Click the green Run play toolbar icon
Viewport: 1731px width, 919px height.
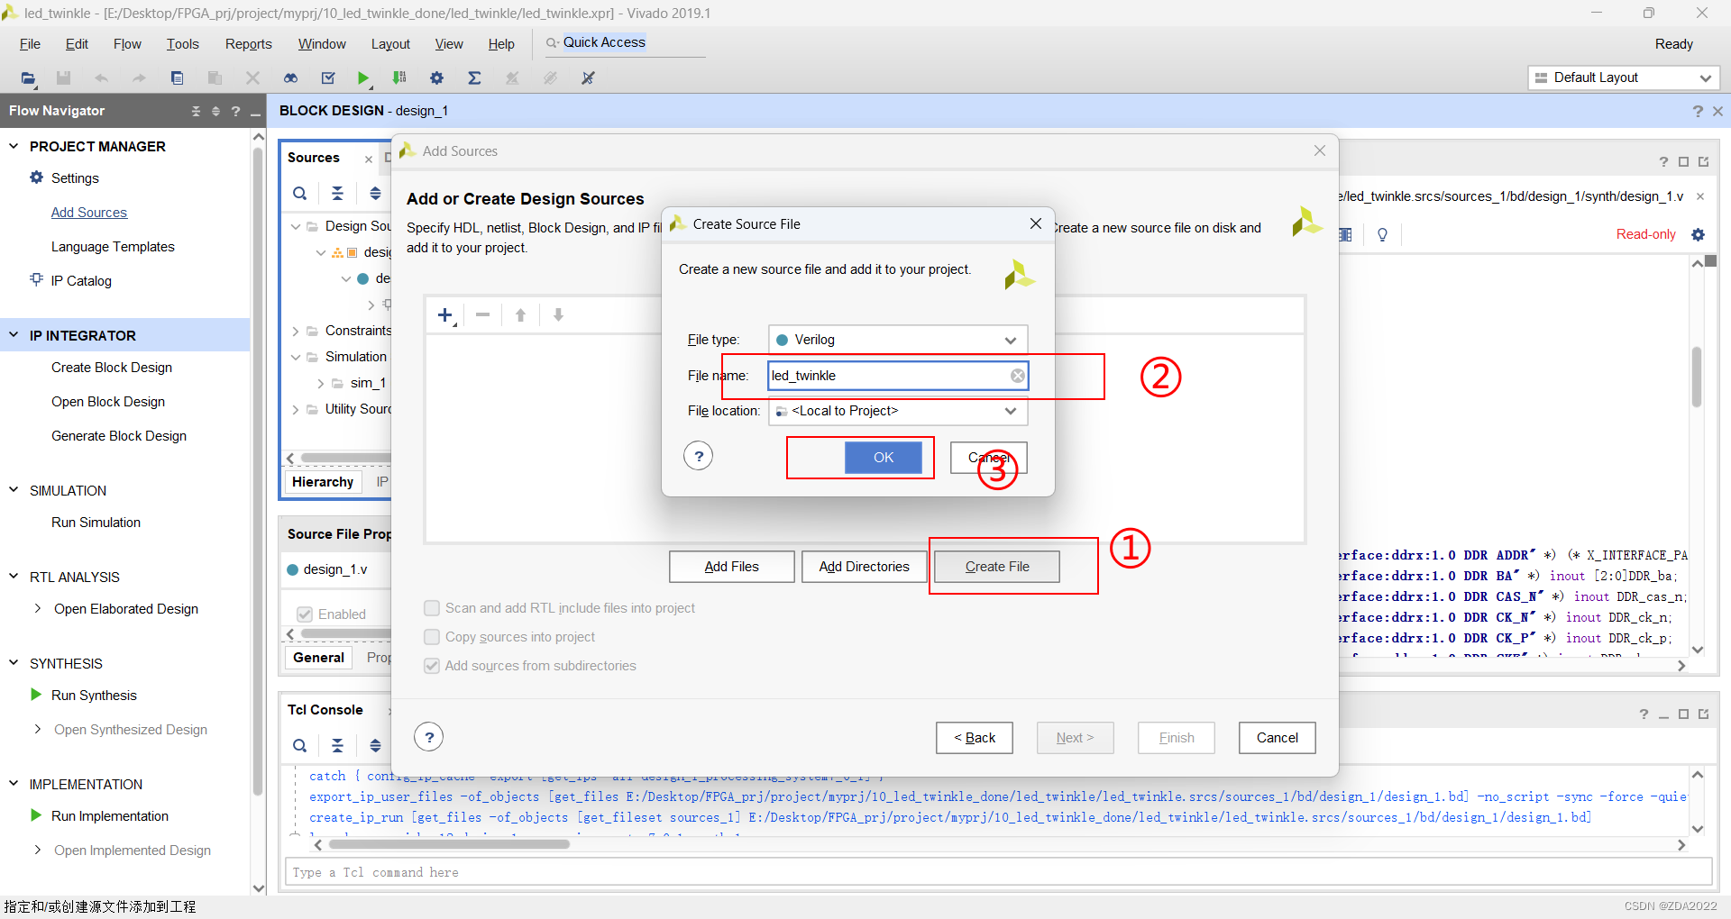tap(362, 78)
